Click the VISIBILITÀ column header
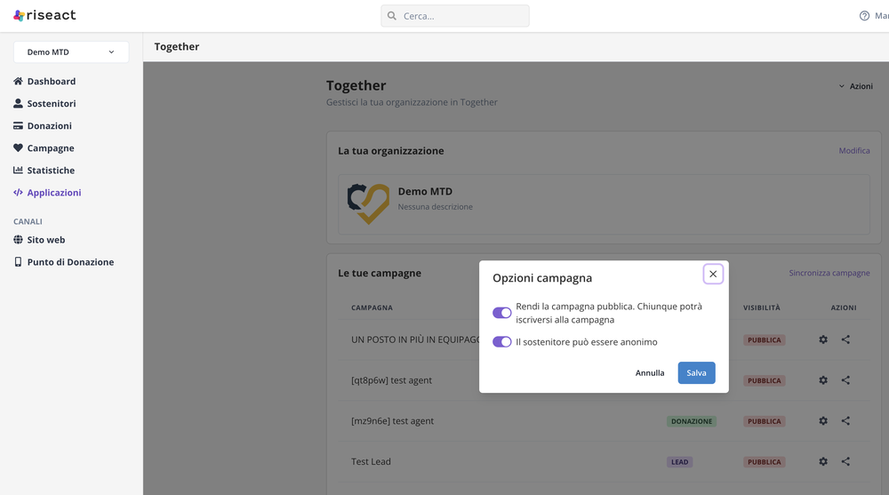The image size is (889, 495). pyautogui.click(x=762, y=307)
